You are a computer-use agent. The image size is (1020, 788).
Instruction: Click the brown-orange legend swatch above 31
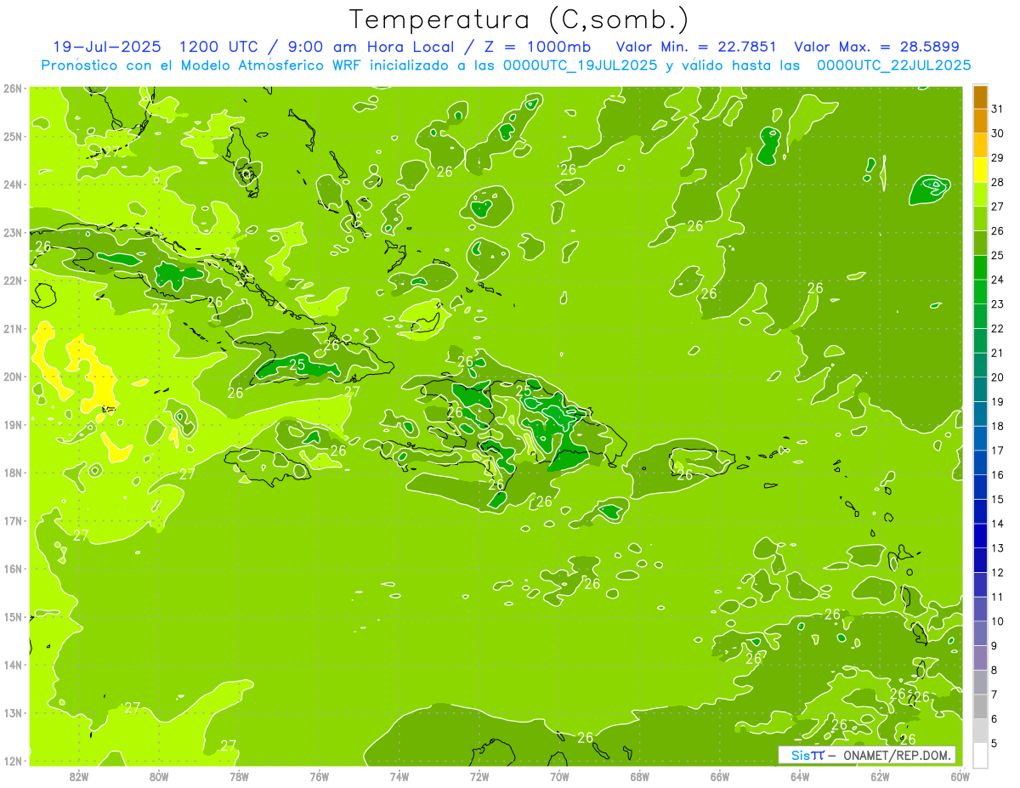pyautogui.click(x=981, y=97)
